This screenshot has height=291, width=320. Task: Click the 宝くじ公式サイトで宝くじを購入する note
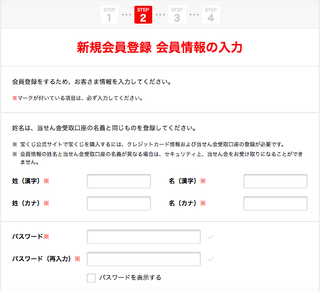[148, 145]
